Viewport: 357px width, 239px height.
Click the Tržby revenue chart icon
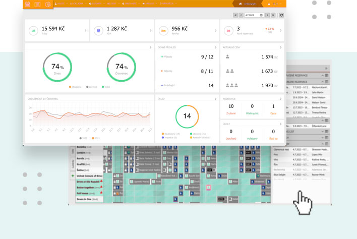34,30
